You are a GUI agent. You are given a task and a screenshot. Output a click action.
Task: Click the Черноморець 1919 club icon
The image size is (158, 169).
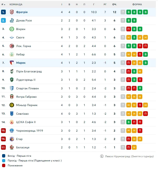tap(12, 131)
